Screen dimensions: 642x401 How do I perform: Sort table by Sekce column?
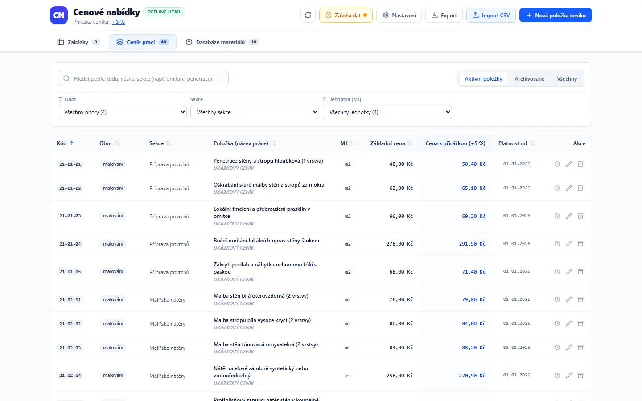(160, 143)
